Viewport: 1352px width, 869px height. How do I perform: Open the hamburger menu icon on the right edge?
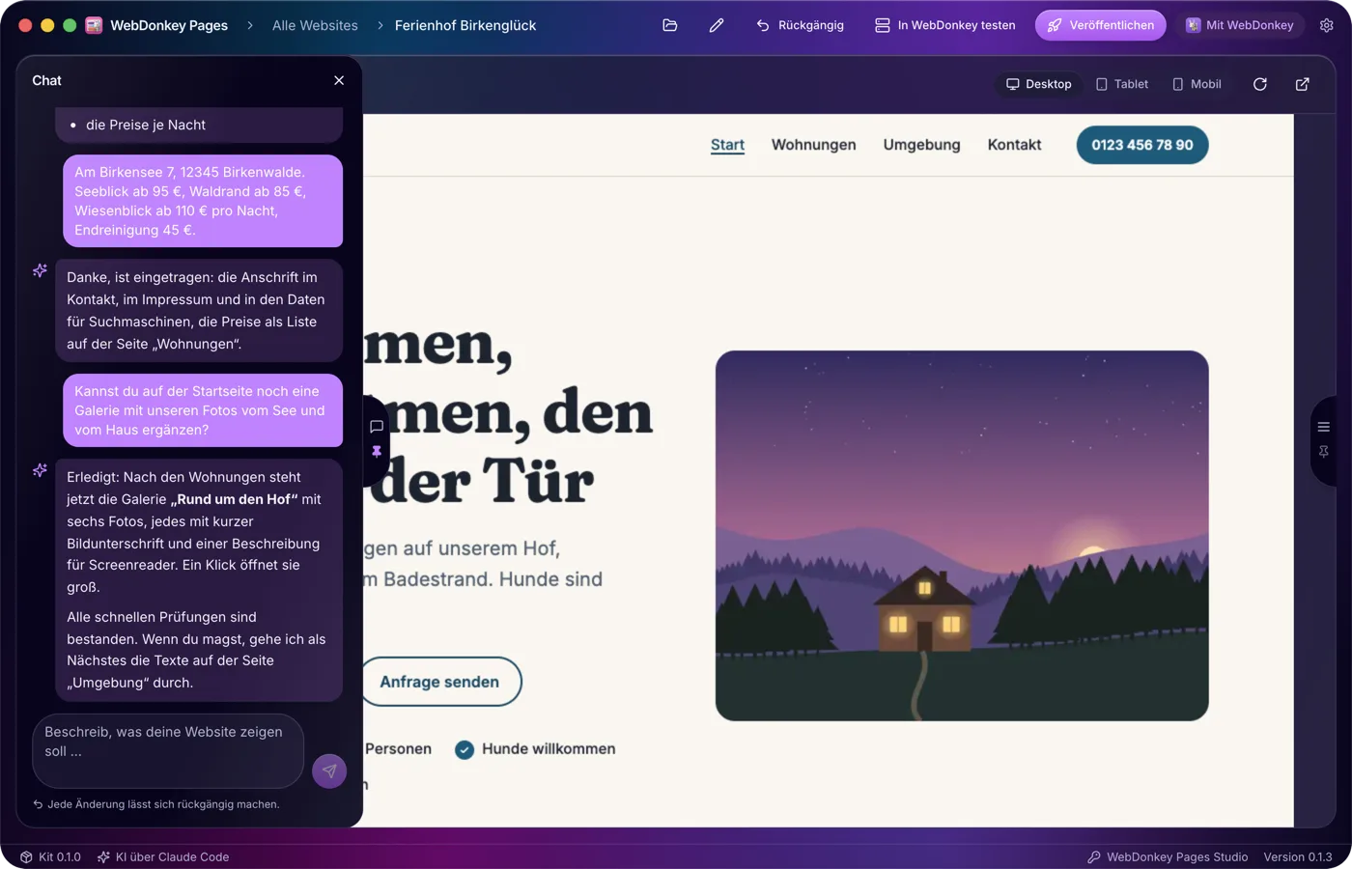click(1324, 427)
